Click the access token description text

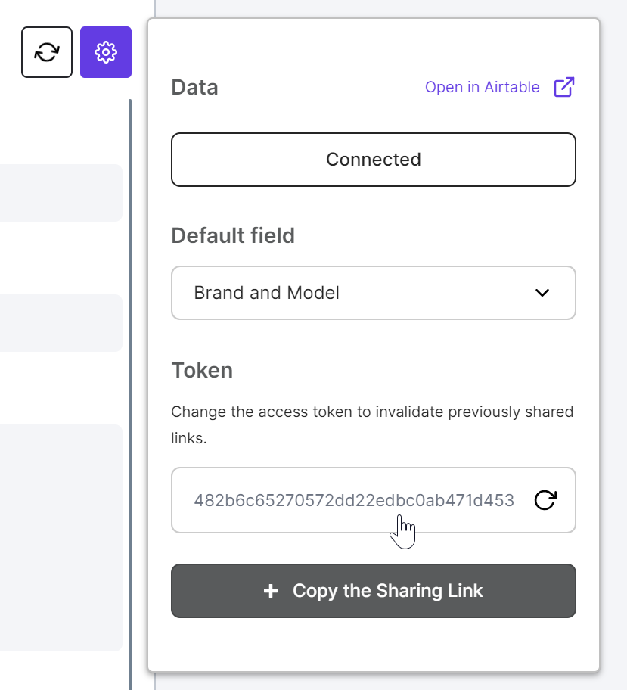pyautogui.click(x=372, y=424)
